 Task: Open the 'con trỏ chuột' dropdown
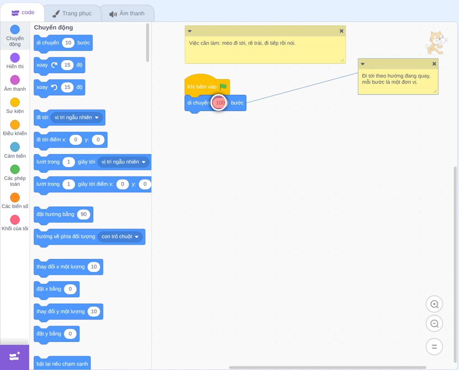click(x=120, y=236)
